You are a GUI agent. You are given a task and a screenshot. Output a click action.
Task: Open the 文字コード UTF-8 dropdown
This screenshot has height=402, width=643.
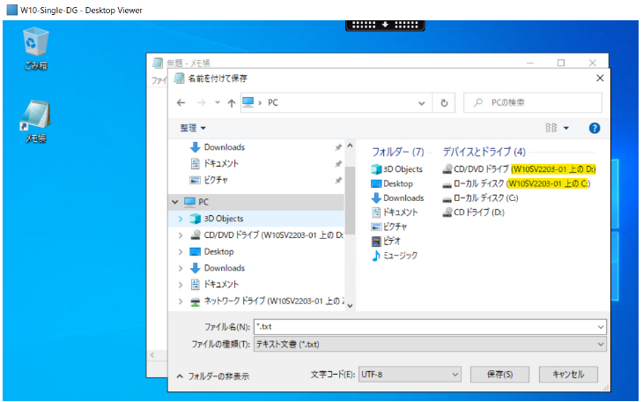pyautogui.click(x=410, y=375)
